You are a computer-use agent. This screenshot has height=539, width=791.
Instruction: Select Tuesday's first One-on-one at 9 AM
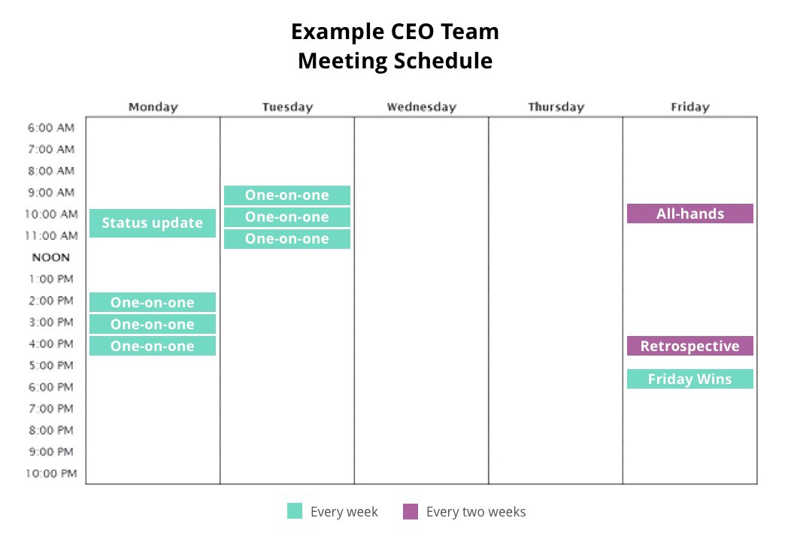tap(287, 195)
